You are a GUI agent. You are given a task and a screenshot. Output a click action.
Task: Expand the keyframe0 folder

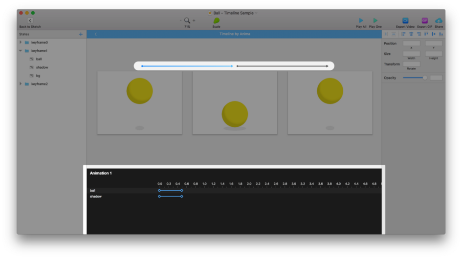point(21,42)
